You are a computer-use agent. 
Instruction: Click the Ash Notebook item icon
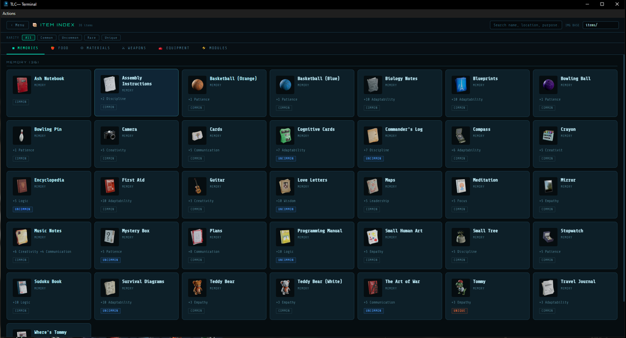coord(22,85)
